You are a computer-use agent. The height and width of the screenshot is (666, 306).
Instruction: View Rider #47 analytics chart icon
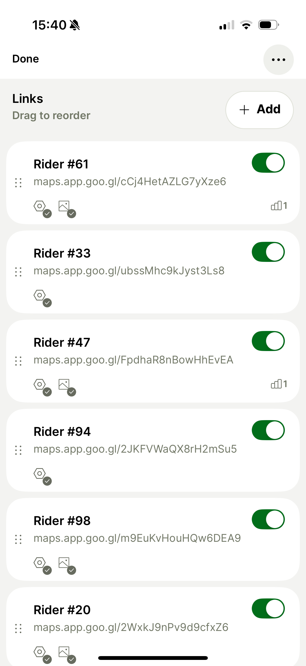tap(279, 384)
